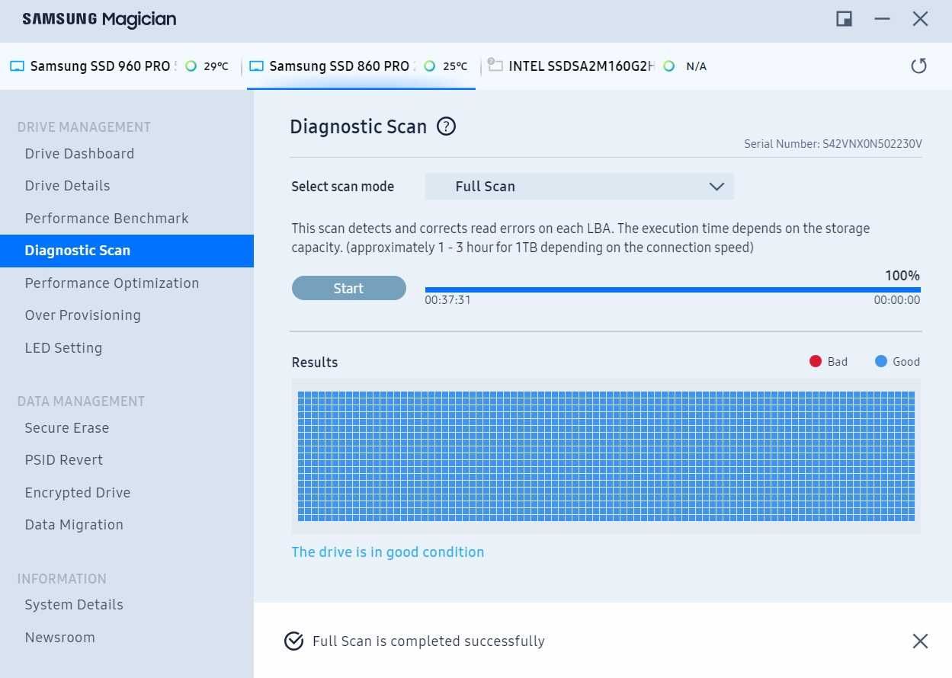Open LED Setting page
The width and height of the screenshot is (952, 678).
[63, 348]
